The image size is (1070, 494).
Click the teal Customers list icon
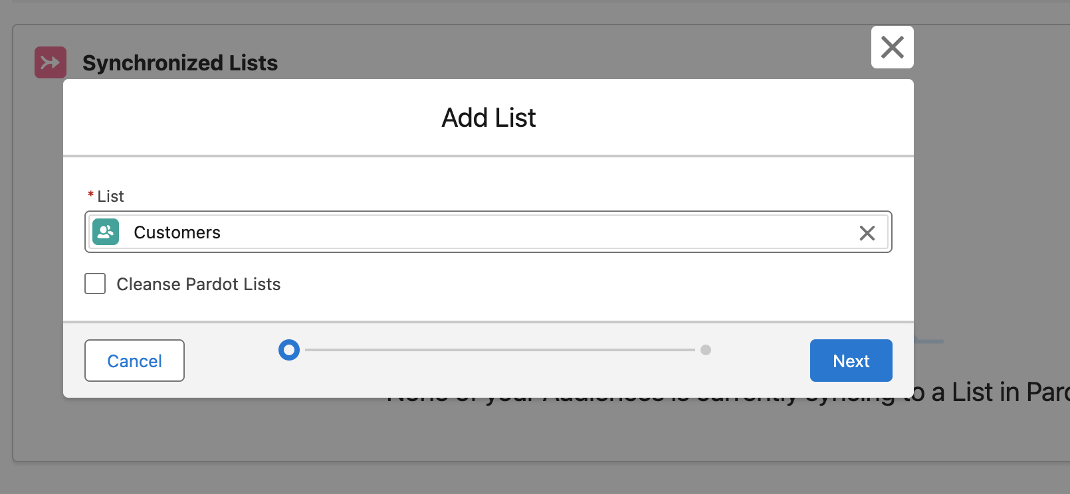[x=106, y=232]
